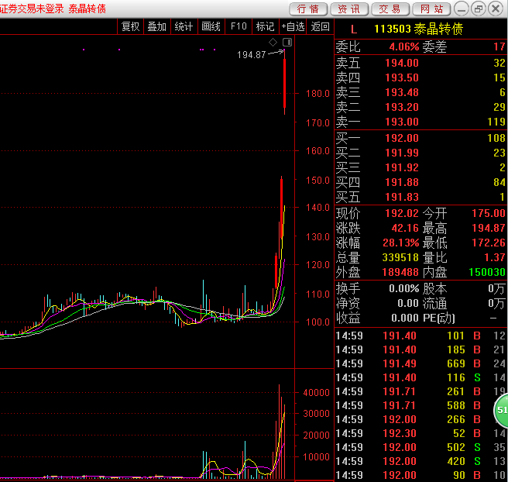
Task: Add to watchlist via +自选
Action: click(293, 26)
